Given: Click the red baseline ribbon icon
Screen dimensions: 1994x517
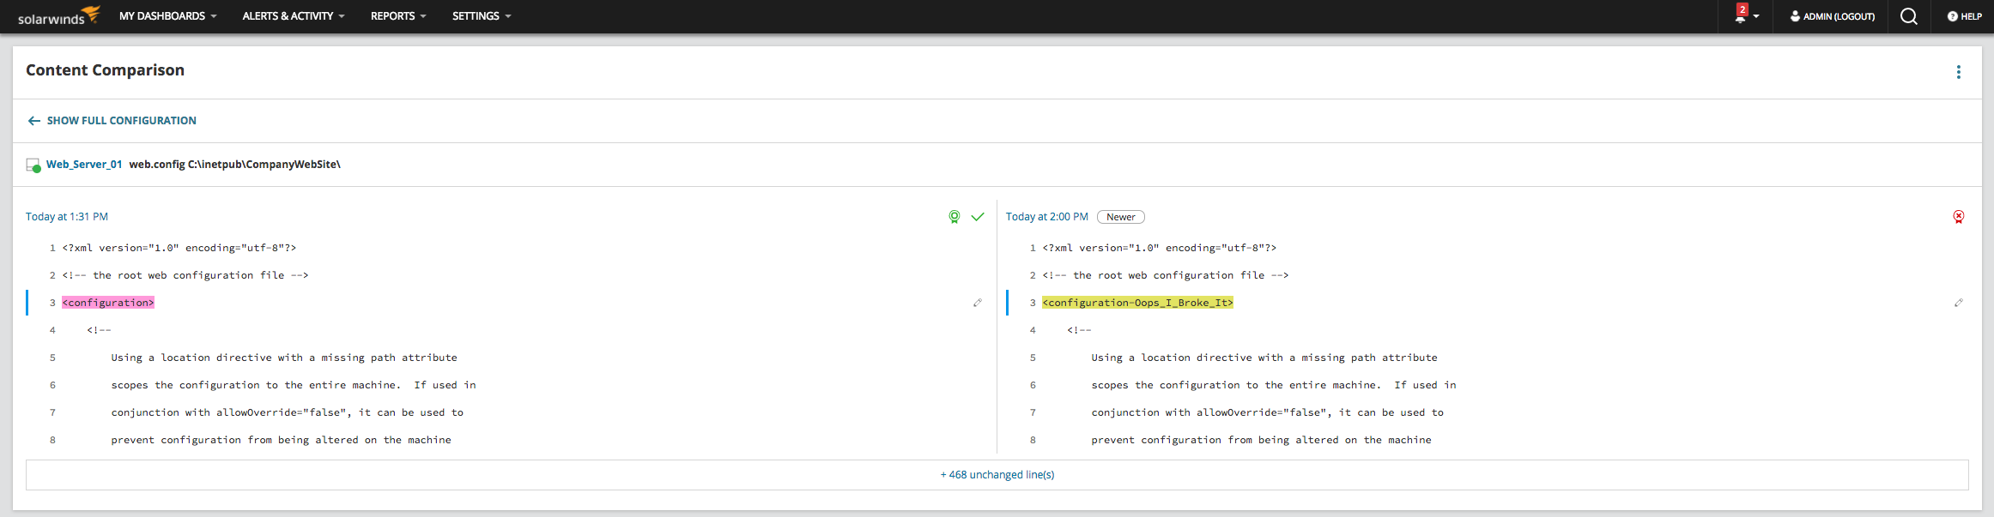Looking at the screenshot, I should (1958, 217).
